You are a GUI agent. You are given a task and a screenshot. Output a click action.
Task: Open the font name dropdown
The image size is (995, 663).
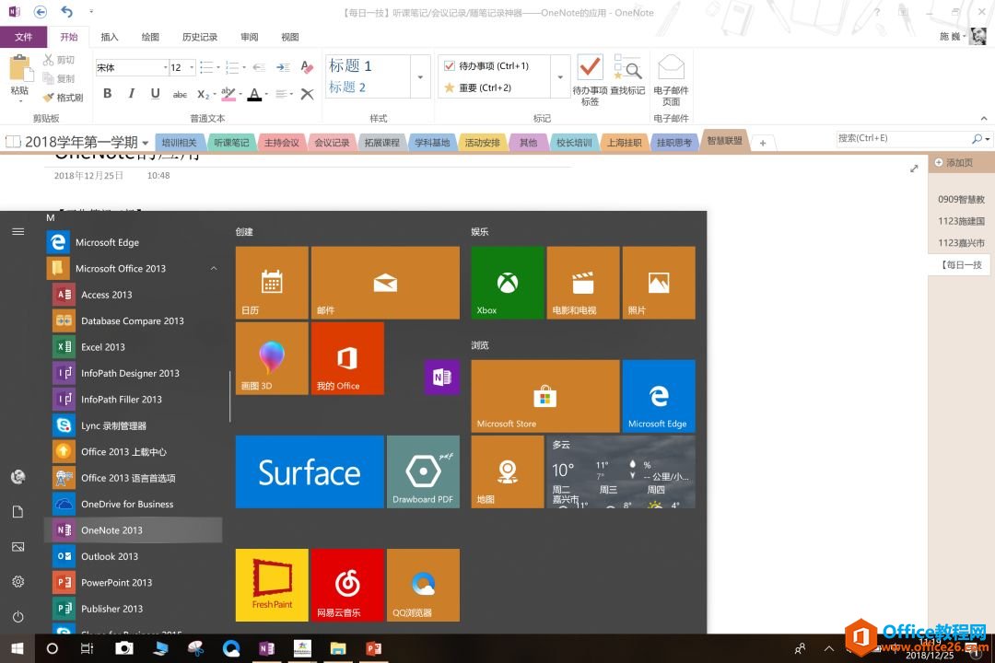(162, 68)
